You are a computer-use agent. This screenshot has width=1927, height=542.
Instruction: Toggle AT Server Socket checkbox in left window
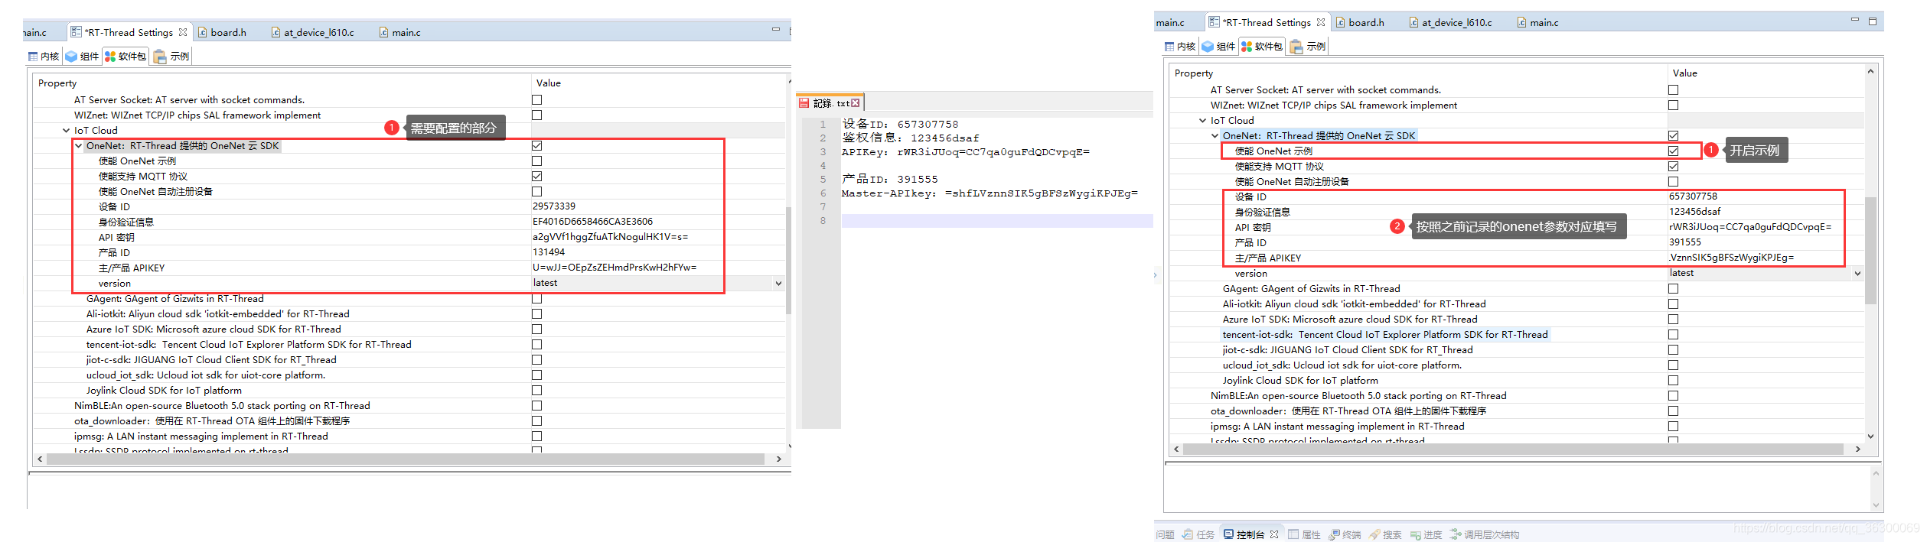click(537, 100)
